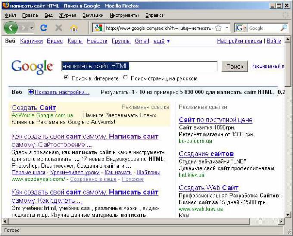The image size is (293, 236).
Task: Click the activity throbber icon in menu bar
Action: [285, 15]
